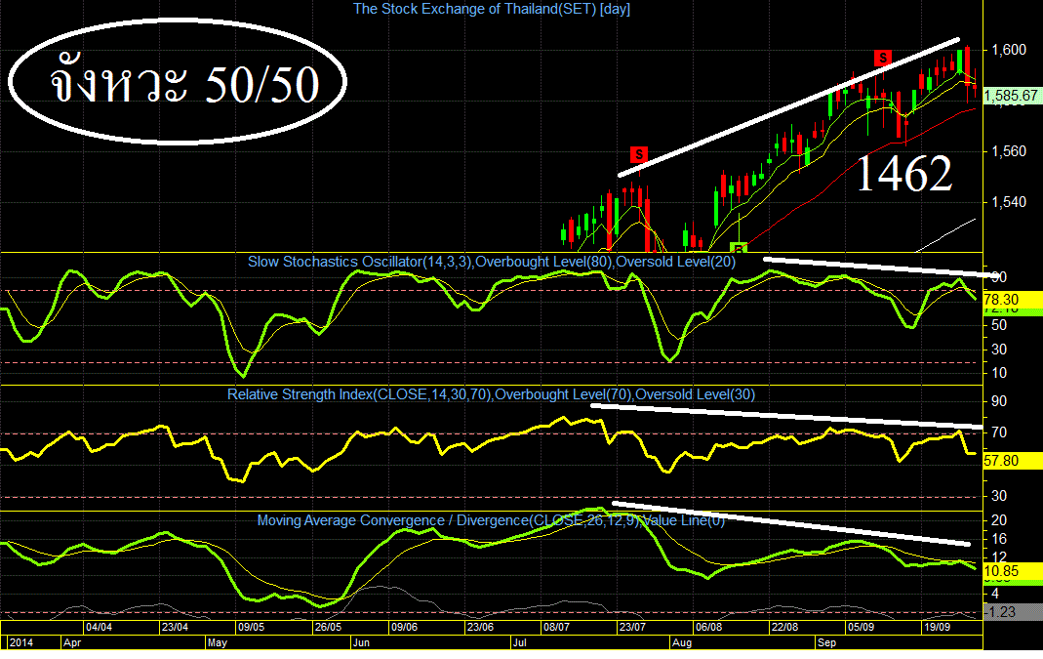Select the 22/08 date on time axis
The height and width of the screenshot is (659, 1043).
[x=784, y=627]
